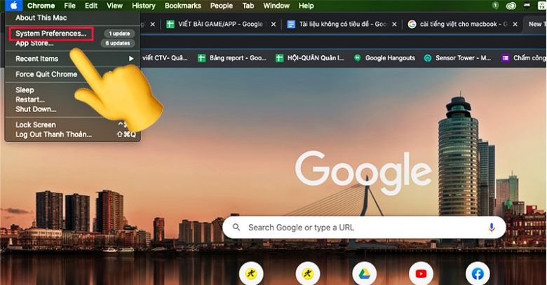
Task: Close the Tài liệu không có tiêu đề tab
Action: pos(394,25)
